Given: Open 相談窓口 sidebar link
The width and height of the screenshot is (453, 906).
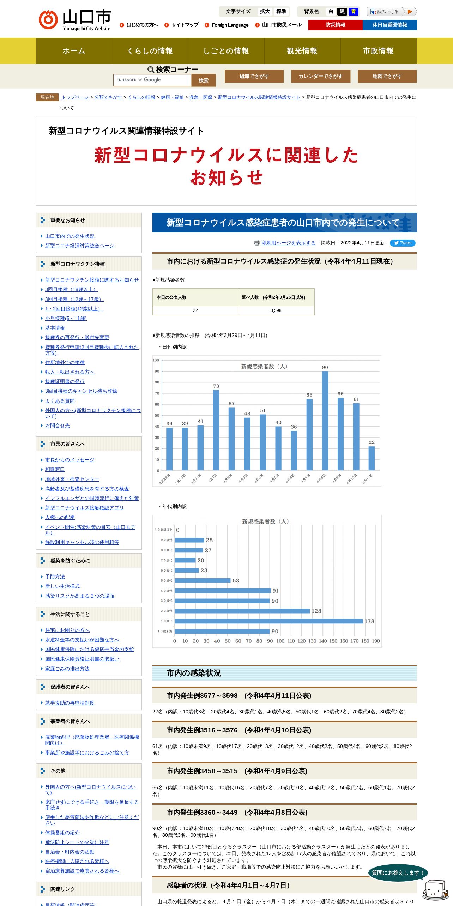Looking at the screenshot, I should click(x=55, y=470).
